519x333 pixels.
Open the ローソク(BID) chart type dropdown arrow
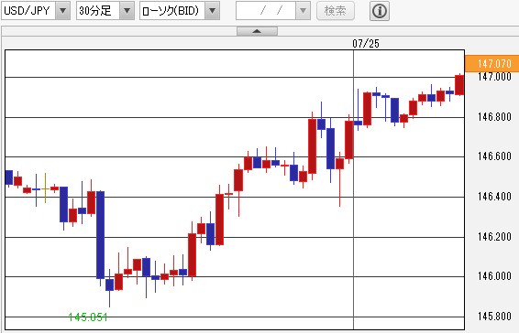pyautogui.click(x=212, y=11)
